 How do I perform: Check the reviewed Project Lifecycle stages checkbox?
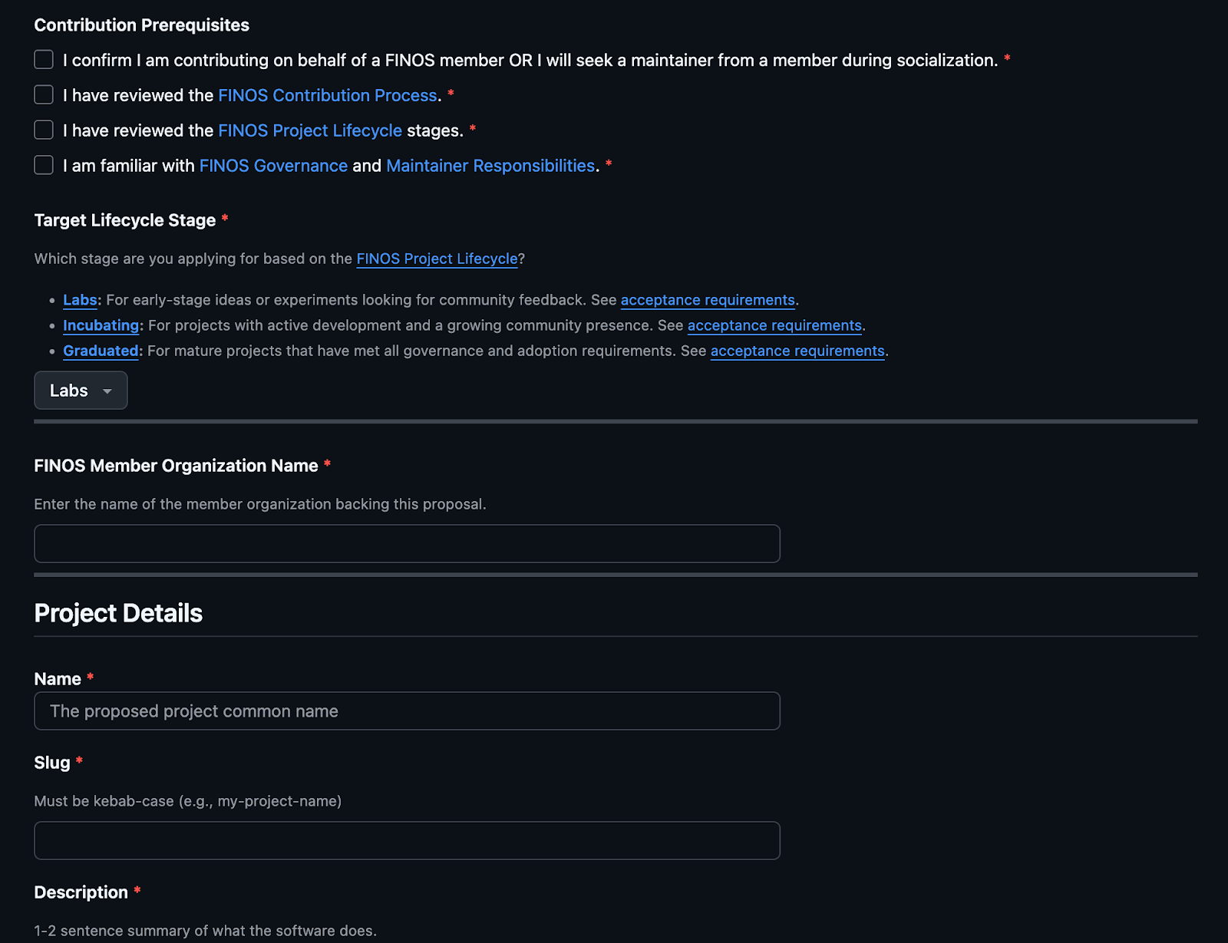point(44,130)
